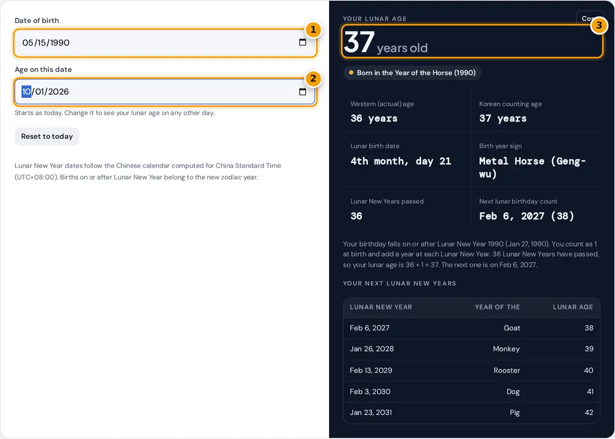Click the 'Pig' zodiac cell

click(x=514, y=412)
